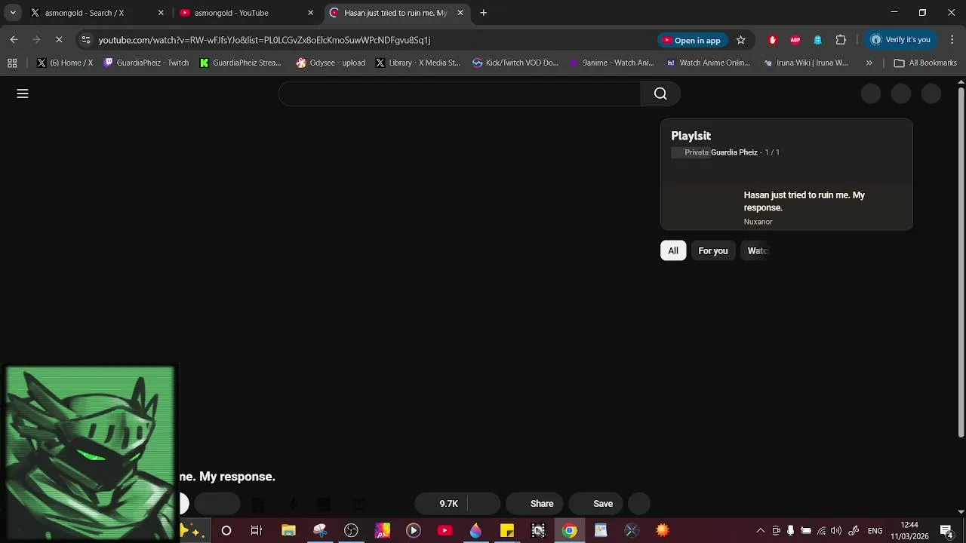
Task: View site information icon in address bar
Action: 86,40
